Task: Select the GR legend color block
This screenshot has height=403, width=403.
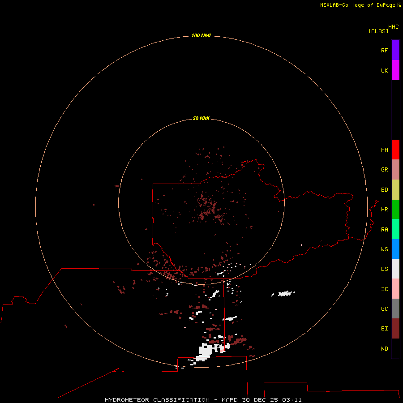Action: tap(395, 170)
